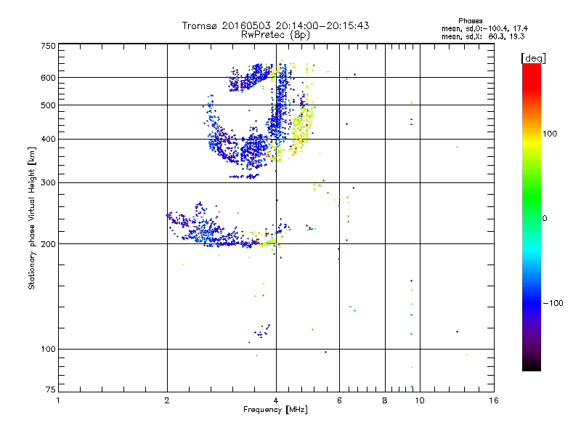Select the 'mean, sd,X: 80.3, 19.3' text

coord(483,36)
